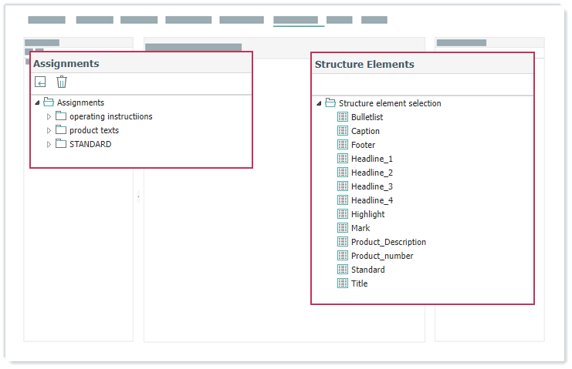The height and width of the screenshot is (369, 572).
Task: Click the Product_Description element icon
Action: pos(343,242)
